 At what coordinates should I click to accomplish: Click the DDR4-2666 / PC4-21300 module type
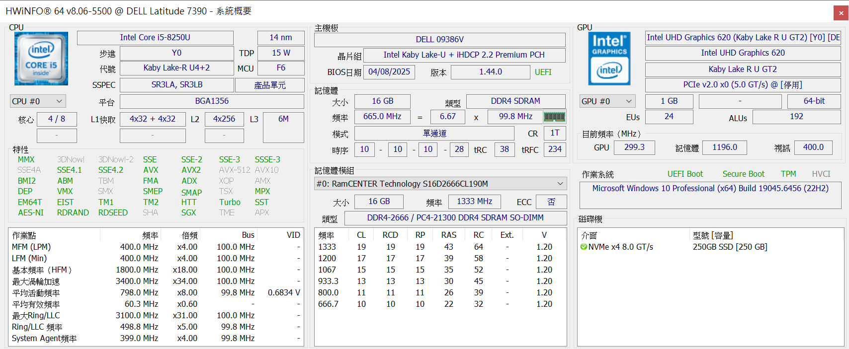455,218
